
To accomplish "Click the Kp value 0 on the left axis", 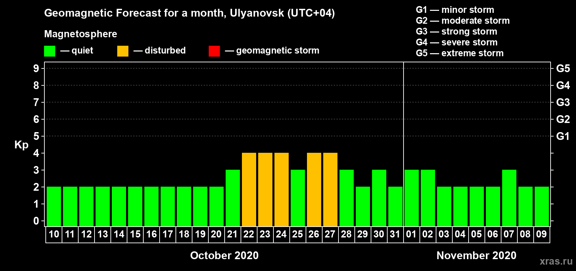I will pos(36,221).
